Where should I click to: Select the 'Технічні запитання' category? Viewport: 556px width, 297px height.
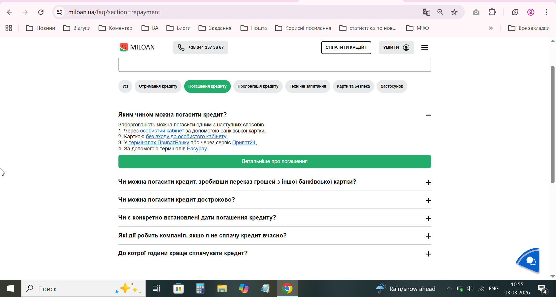pyautogui.click(x=308, y=86)
